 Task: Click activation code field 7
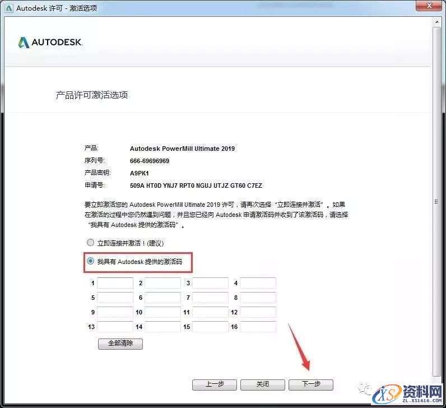211,298
